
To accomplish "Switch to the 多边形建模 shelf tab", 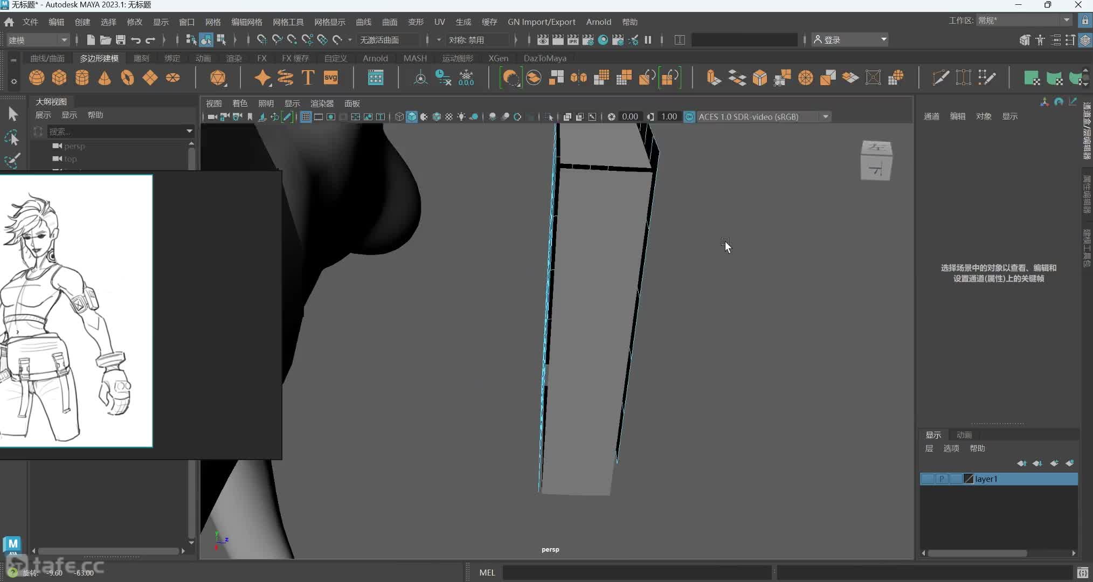I will (x=99, y=58).
